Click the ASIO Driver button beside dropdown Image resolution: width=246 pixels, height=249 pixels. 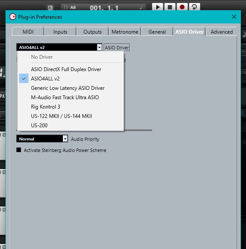pyautogui.click(x=117, y=48)
